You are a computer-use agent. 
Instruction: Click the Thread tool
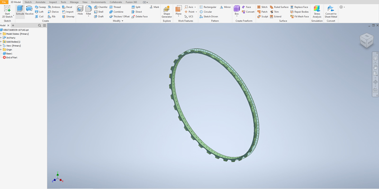pyautogui.click(x=115, y=7)
